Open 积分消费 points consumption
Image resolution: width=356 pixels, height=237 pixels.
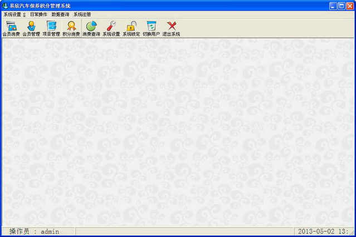[71, 28]
